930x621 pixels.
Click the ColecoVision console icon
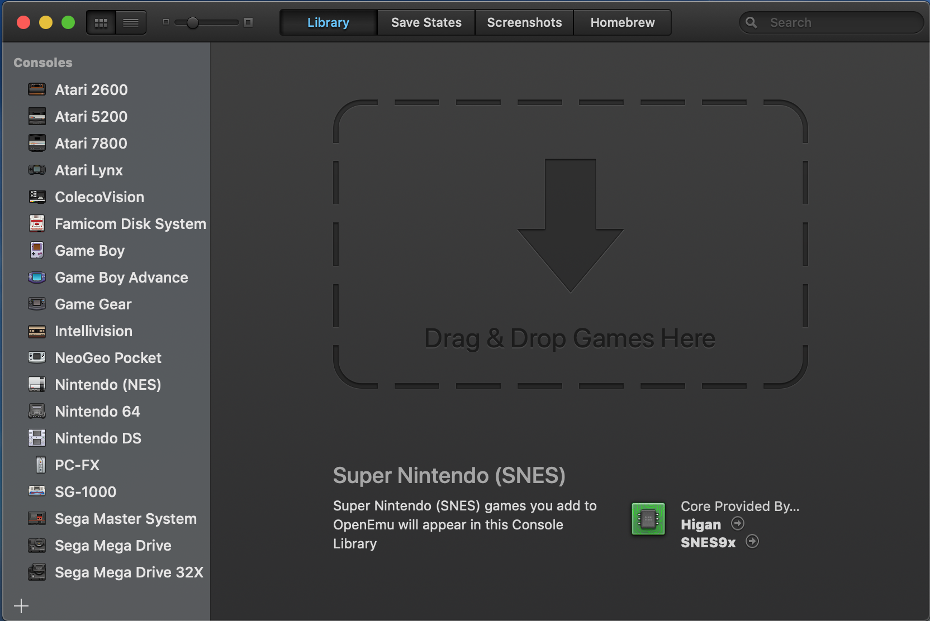coord(37,197)
